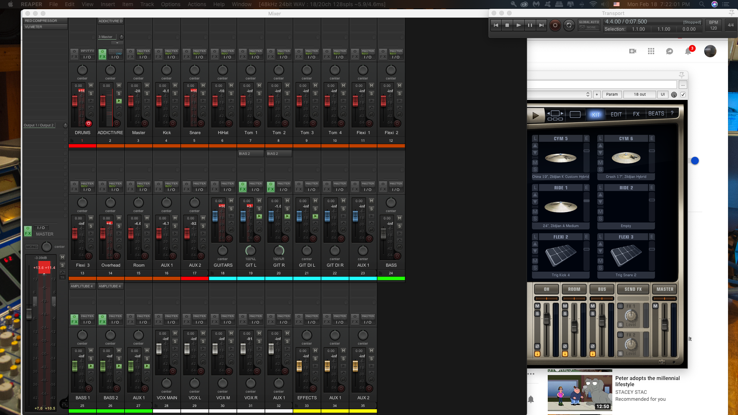The width and height of the screenshot is (738, 415).
Task: Click the YouTube notifications bell icon
Action: pos(688,51)
